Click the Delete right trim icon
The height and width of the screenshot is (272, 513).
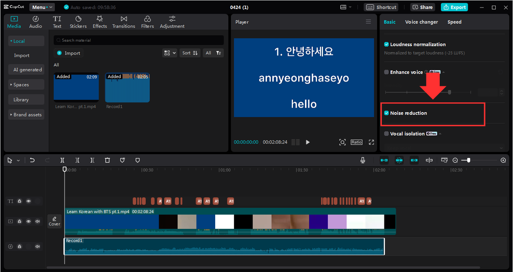[x=92, y=160]
